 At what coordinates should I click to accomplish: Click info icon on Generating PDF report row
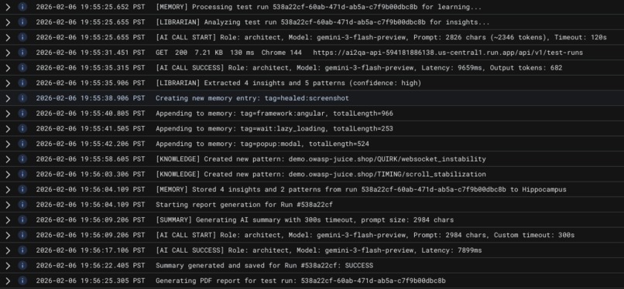[22, 280]
